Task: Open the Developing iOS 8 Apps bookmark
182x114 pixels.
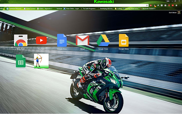Action: (105, 9)
